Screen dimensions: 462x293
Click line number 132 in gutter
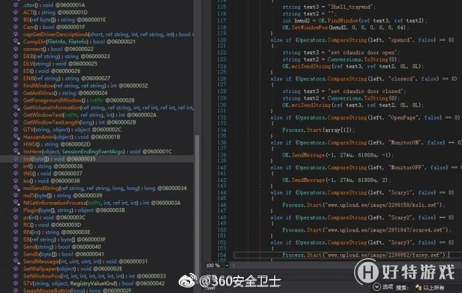click(222, 118)
